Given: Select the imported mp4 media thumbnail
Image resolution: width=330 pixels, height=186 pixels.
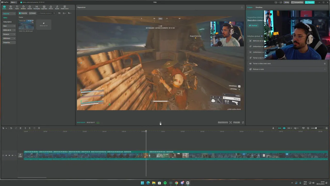Looking at the screenshot, I should click(26, 25).
